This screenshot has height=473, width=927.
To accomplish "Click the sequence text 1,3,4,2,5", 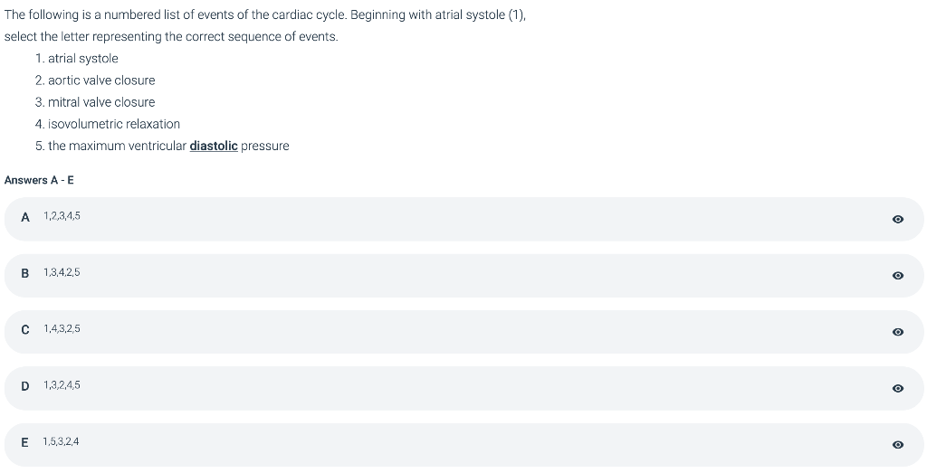I will [x=62, y=272].
